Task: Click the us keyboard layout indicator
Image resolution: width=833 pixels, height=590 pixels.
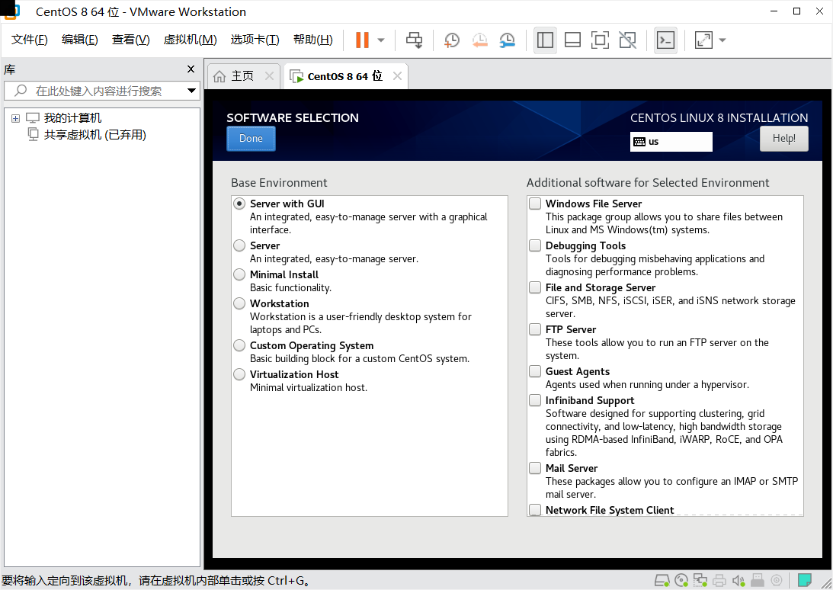Action: (671, 142)
